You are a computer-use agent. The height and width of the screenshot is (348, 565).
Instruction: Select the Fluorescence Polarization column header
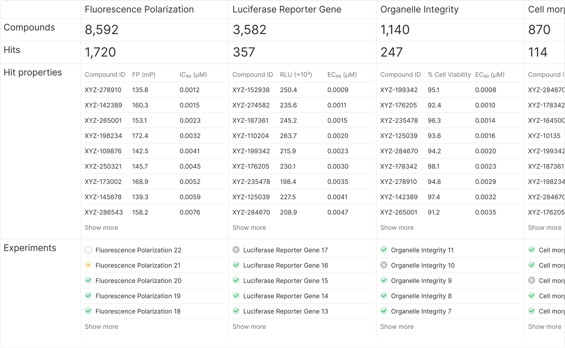coord(139,9)
